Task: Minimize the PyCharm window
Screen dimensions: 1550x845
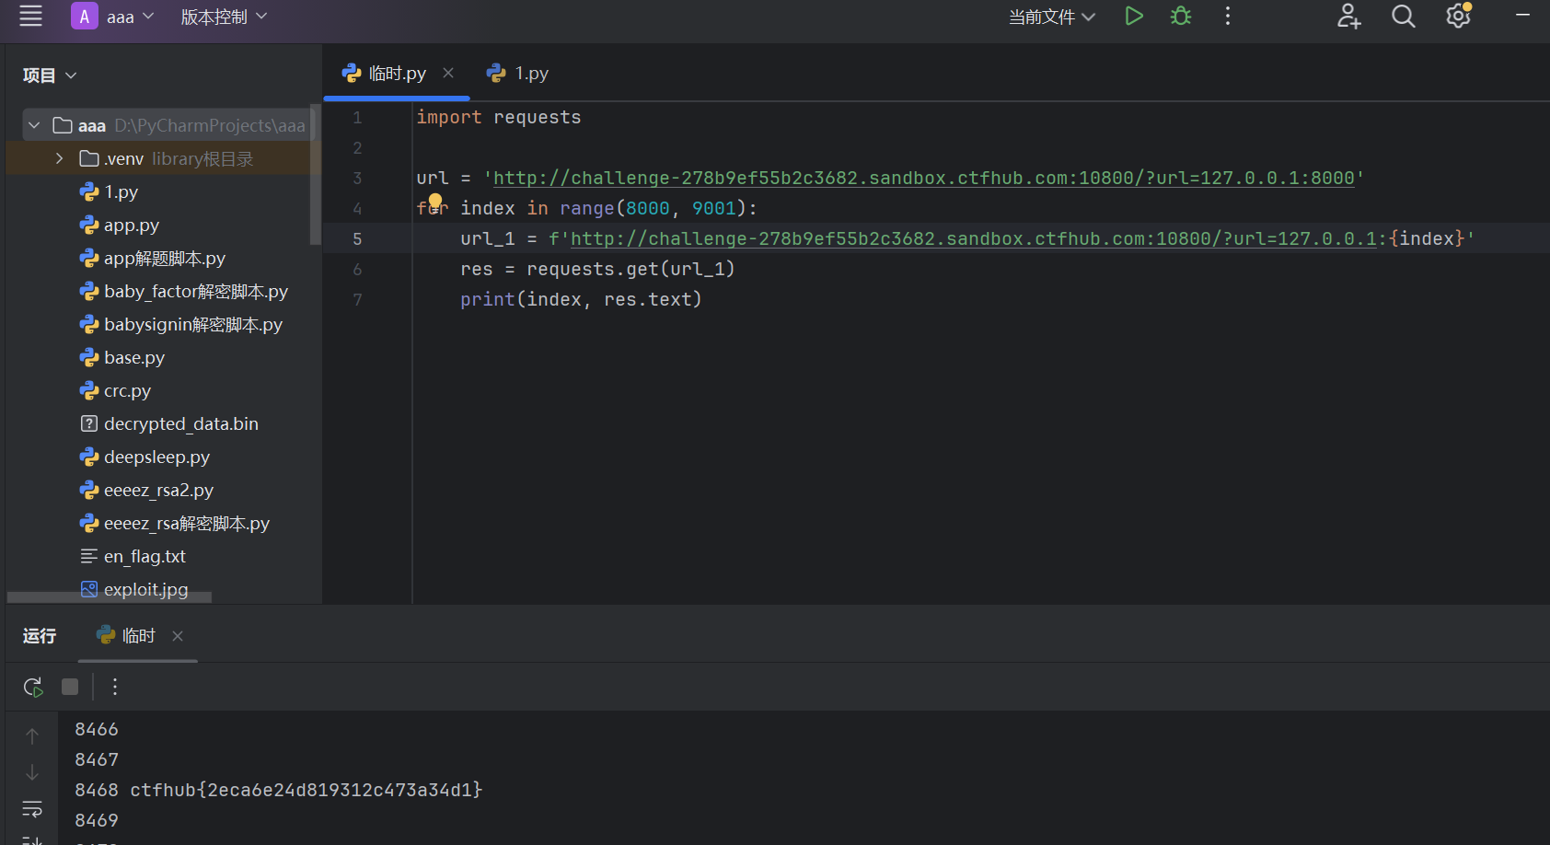Action: point(1523,15)
